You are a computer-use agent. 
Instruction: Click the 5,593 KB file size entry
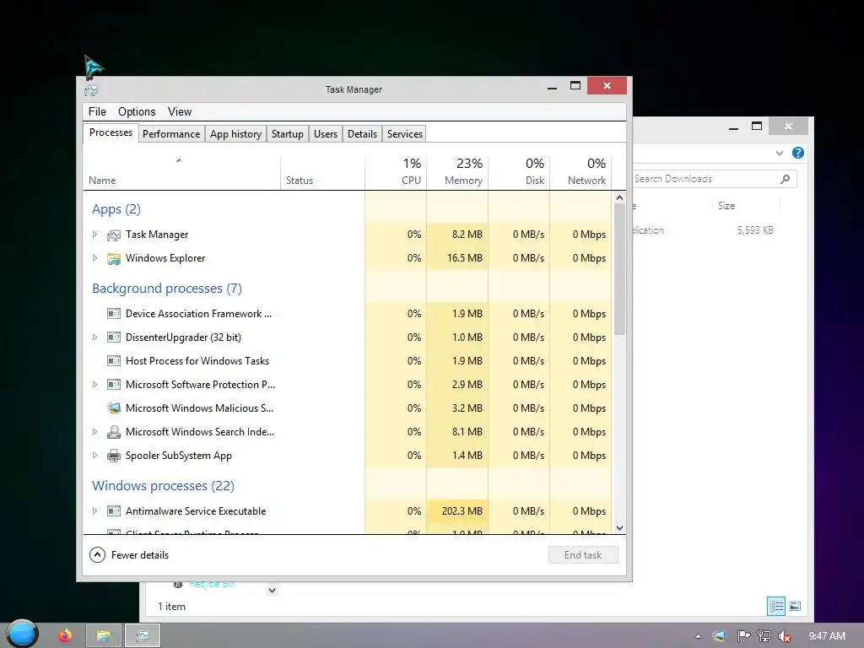(x=755, y=229)
